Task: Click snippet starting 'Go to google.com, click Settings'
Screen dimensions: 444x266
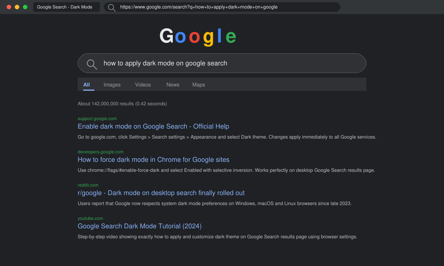Action: (x=227, y=137)
